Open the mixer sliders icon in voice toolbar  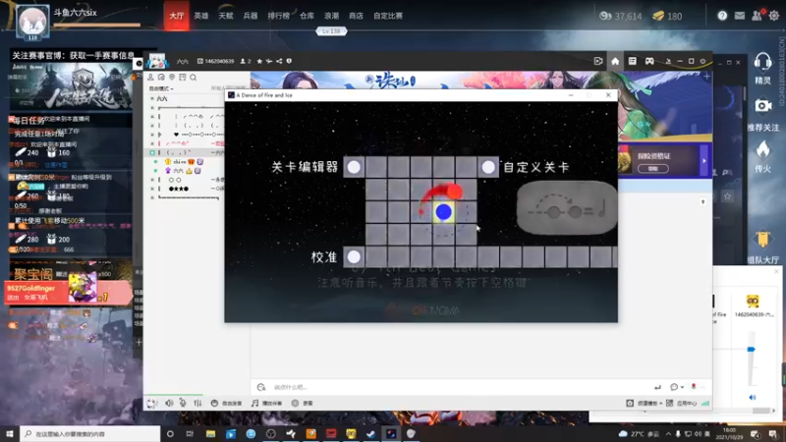[197, 403]
